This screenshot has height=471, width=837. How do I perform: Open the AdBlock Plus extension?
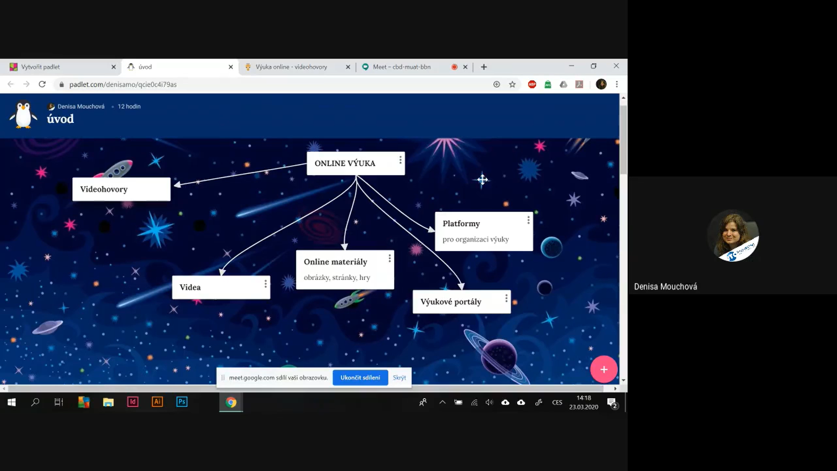point(532,84)
